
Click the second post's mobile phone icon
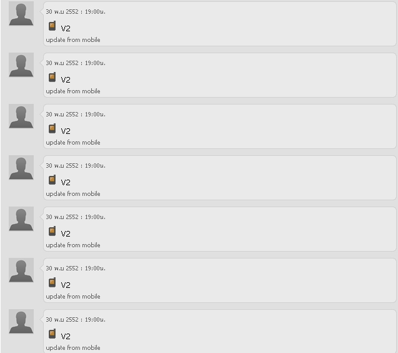(52, 78)
